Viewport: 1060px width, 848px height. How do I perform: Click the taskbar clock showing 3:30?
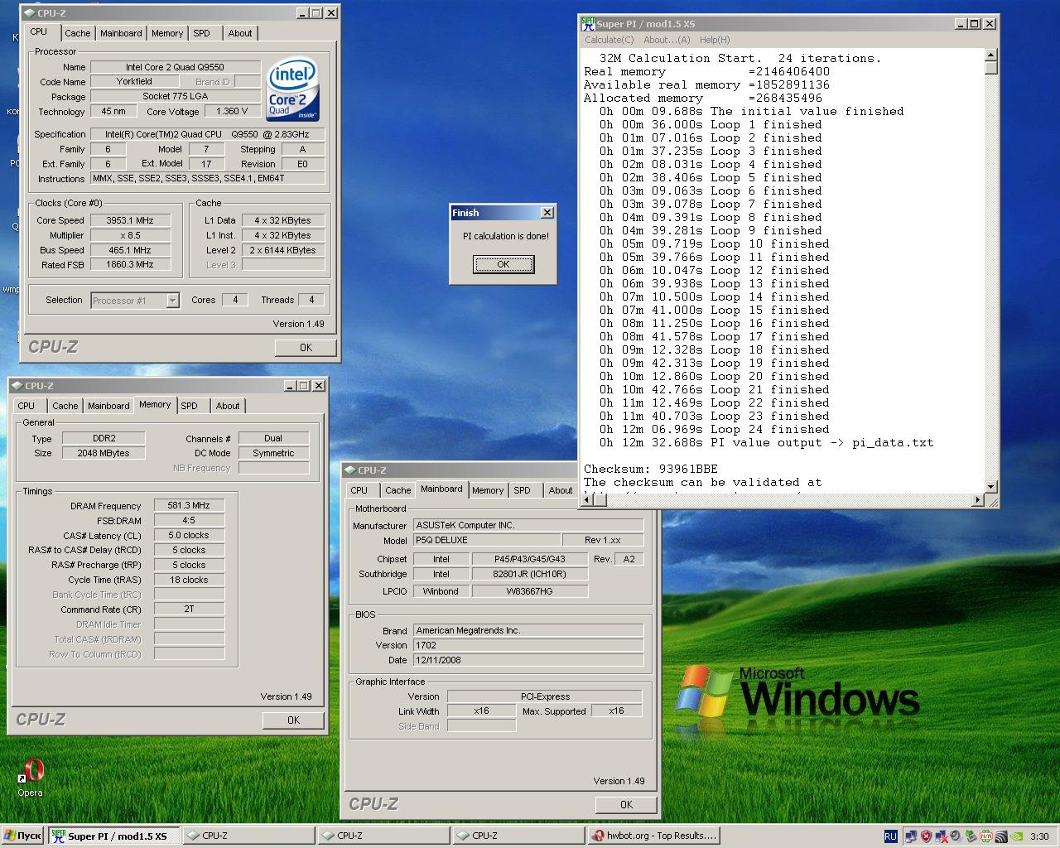point(1039,836)
